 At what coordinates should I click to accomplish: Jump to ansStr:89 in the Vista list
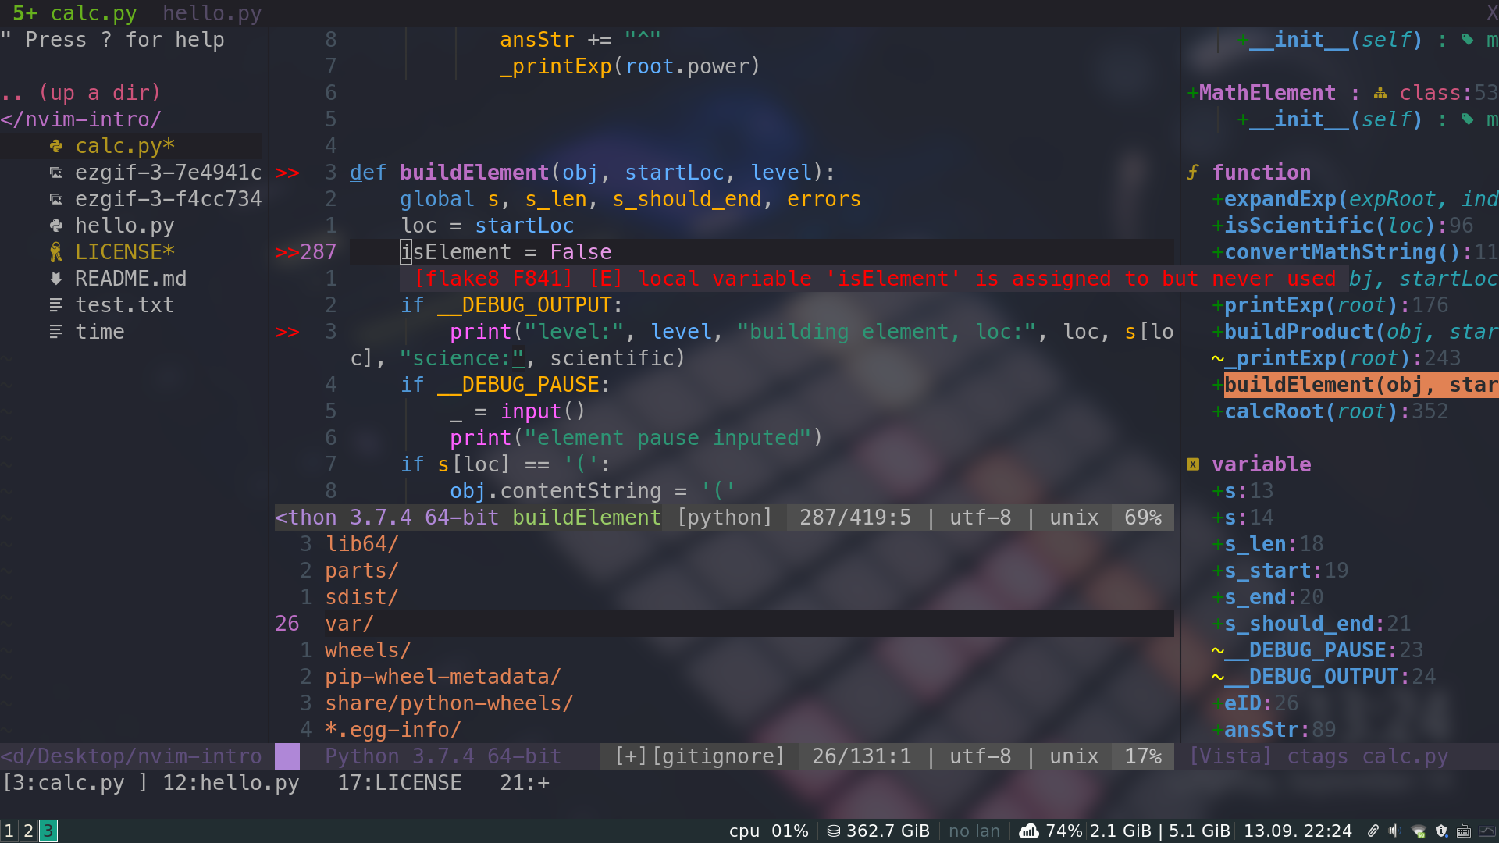tap(1274, 730)
